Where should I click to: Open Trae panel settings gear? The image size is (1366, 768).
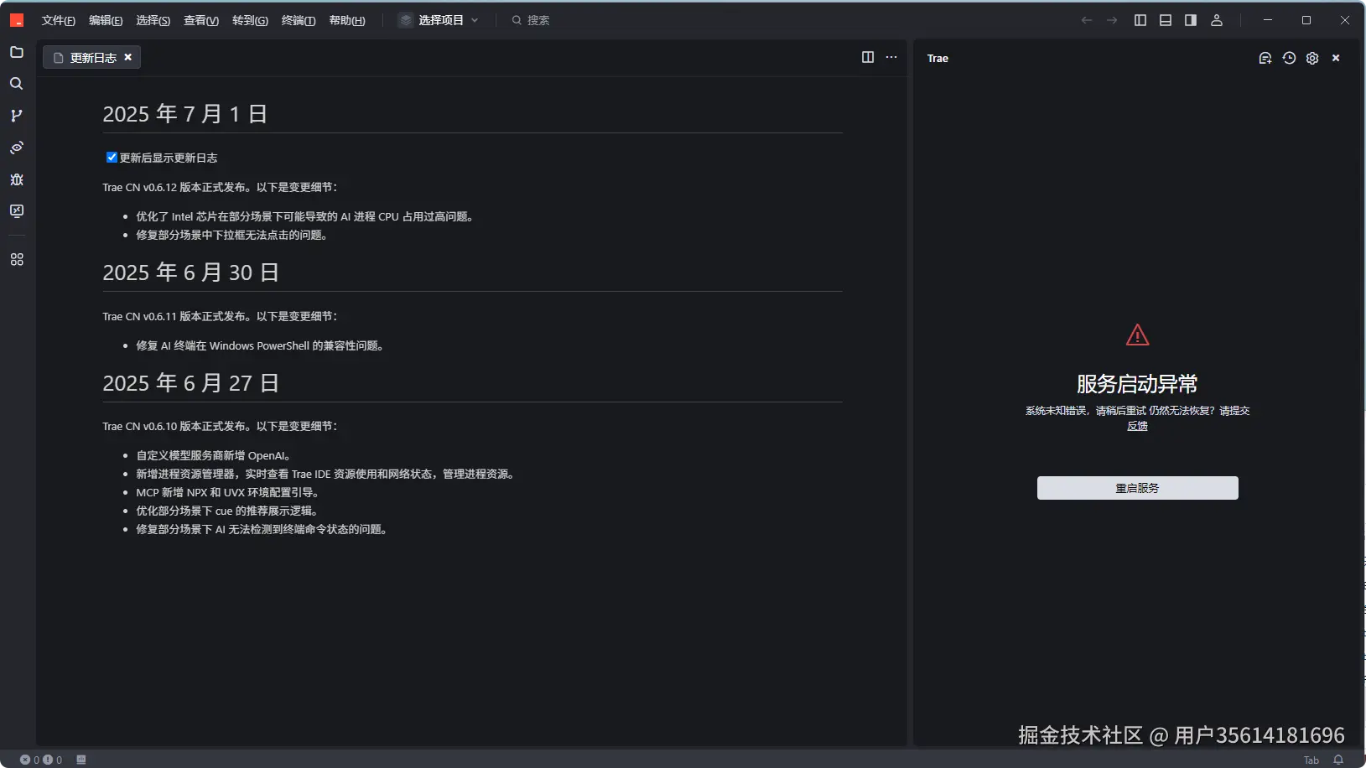(x=1311, y=58)
